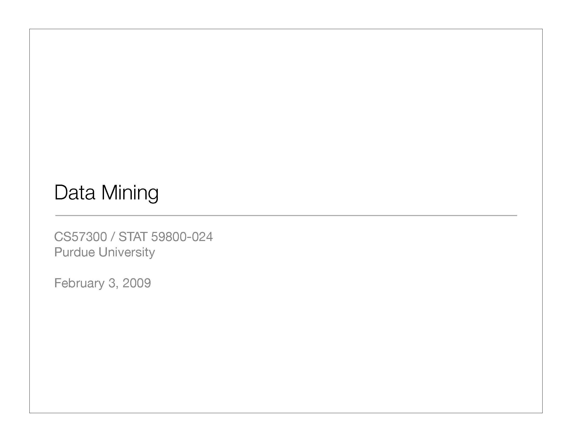
Task: Click the word "Mining" in the title
Action: [x=130, y=193]
